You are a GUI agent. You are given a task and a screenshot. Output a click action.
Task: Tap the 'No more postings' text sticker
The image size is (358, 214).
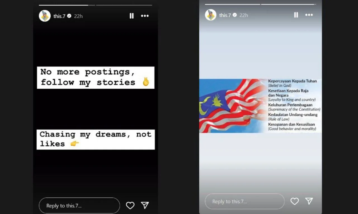pyautogui.click(x=96, y=77)
